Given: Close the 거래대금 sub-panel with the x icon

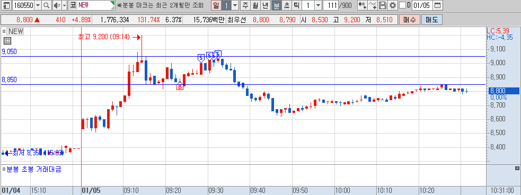Looking at the screenshot, I should pos(517,168).
